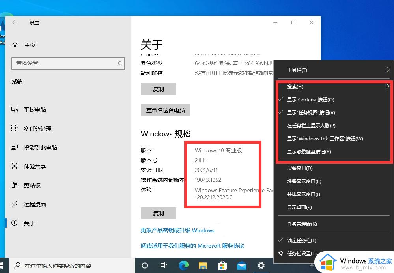The width and height of the screenshot is (394, 273).
Task: Click the 系统 section header in sidebar
Action: coord(17,82)
